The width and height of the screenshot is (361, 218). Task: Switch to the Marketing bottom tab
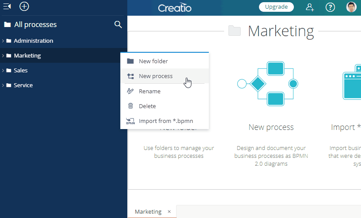[x=148, y=211]
